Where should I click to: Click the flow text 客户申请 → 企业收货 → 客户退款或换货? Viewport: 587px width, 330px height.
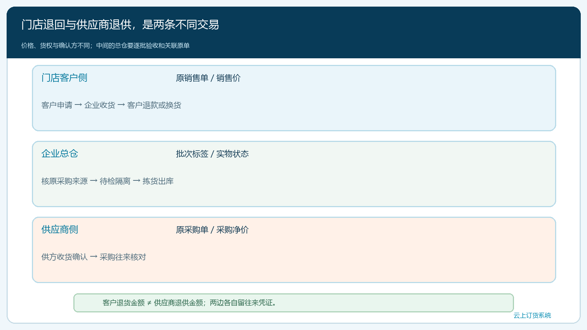click(111, 105)
